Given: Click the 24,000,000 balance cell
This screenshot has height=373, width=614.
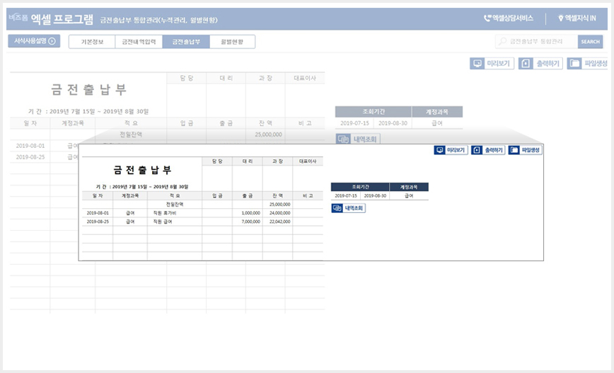Looking at the screenshot, I should (x=277, y=213).
